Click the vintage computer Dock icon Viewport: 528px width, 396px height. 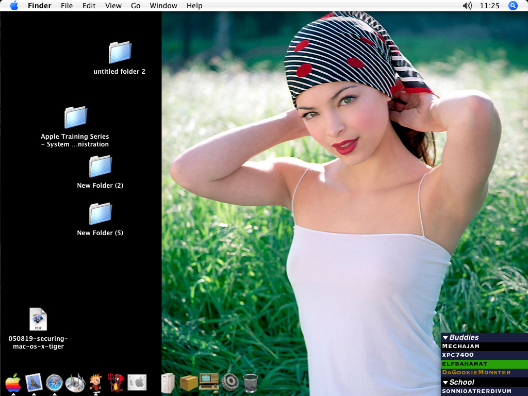tap(209, 383)
